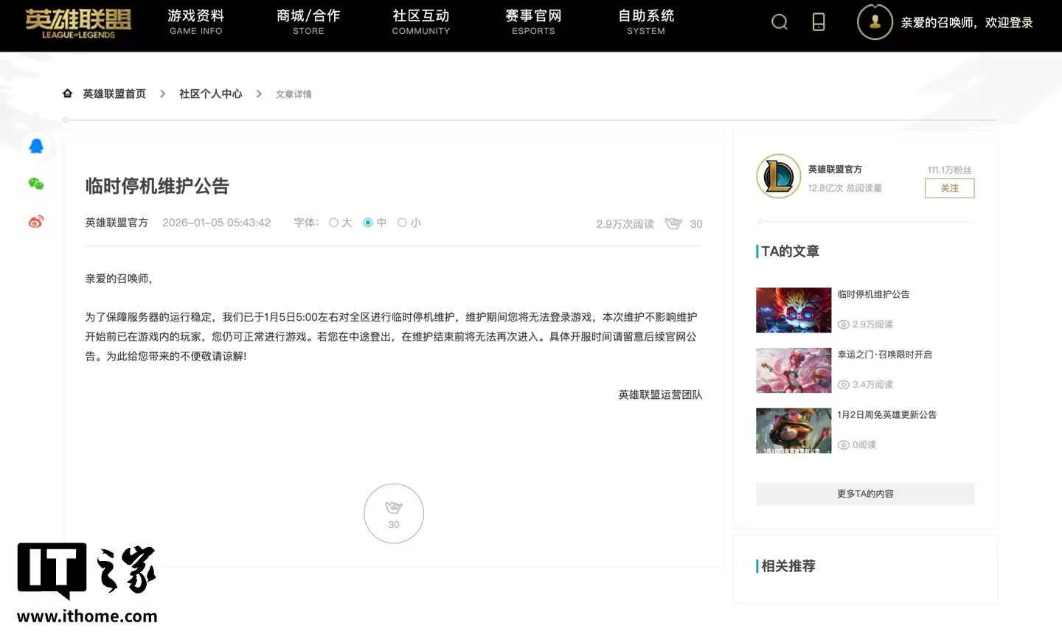The width and height of the screenshot is (1062, 637).
Task: Share the article via the WeChat icon
Action: [x=35, y=185]
